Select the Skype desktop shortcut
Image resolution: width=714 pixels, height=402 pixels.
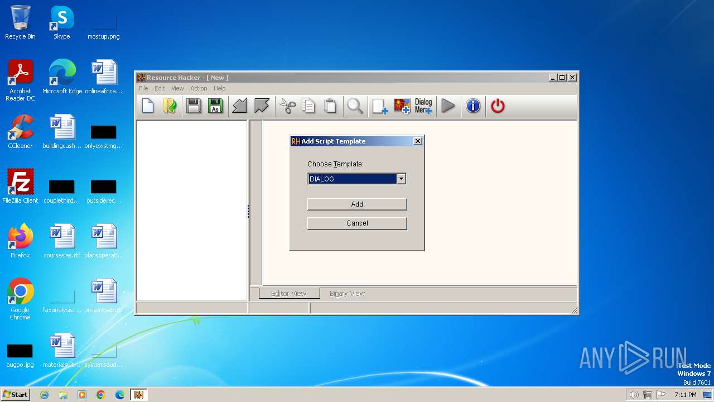pos(61,22)
